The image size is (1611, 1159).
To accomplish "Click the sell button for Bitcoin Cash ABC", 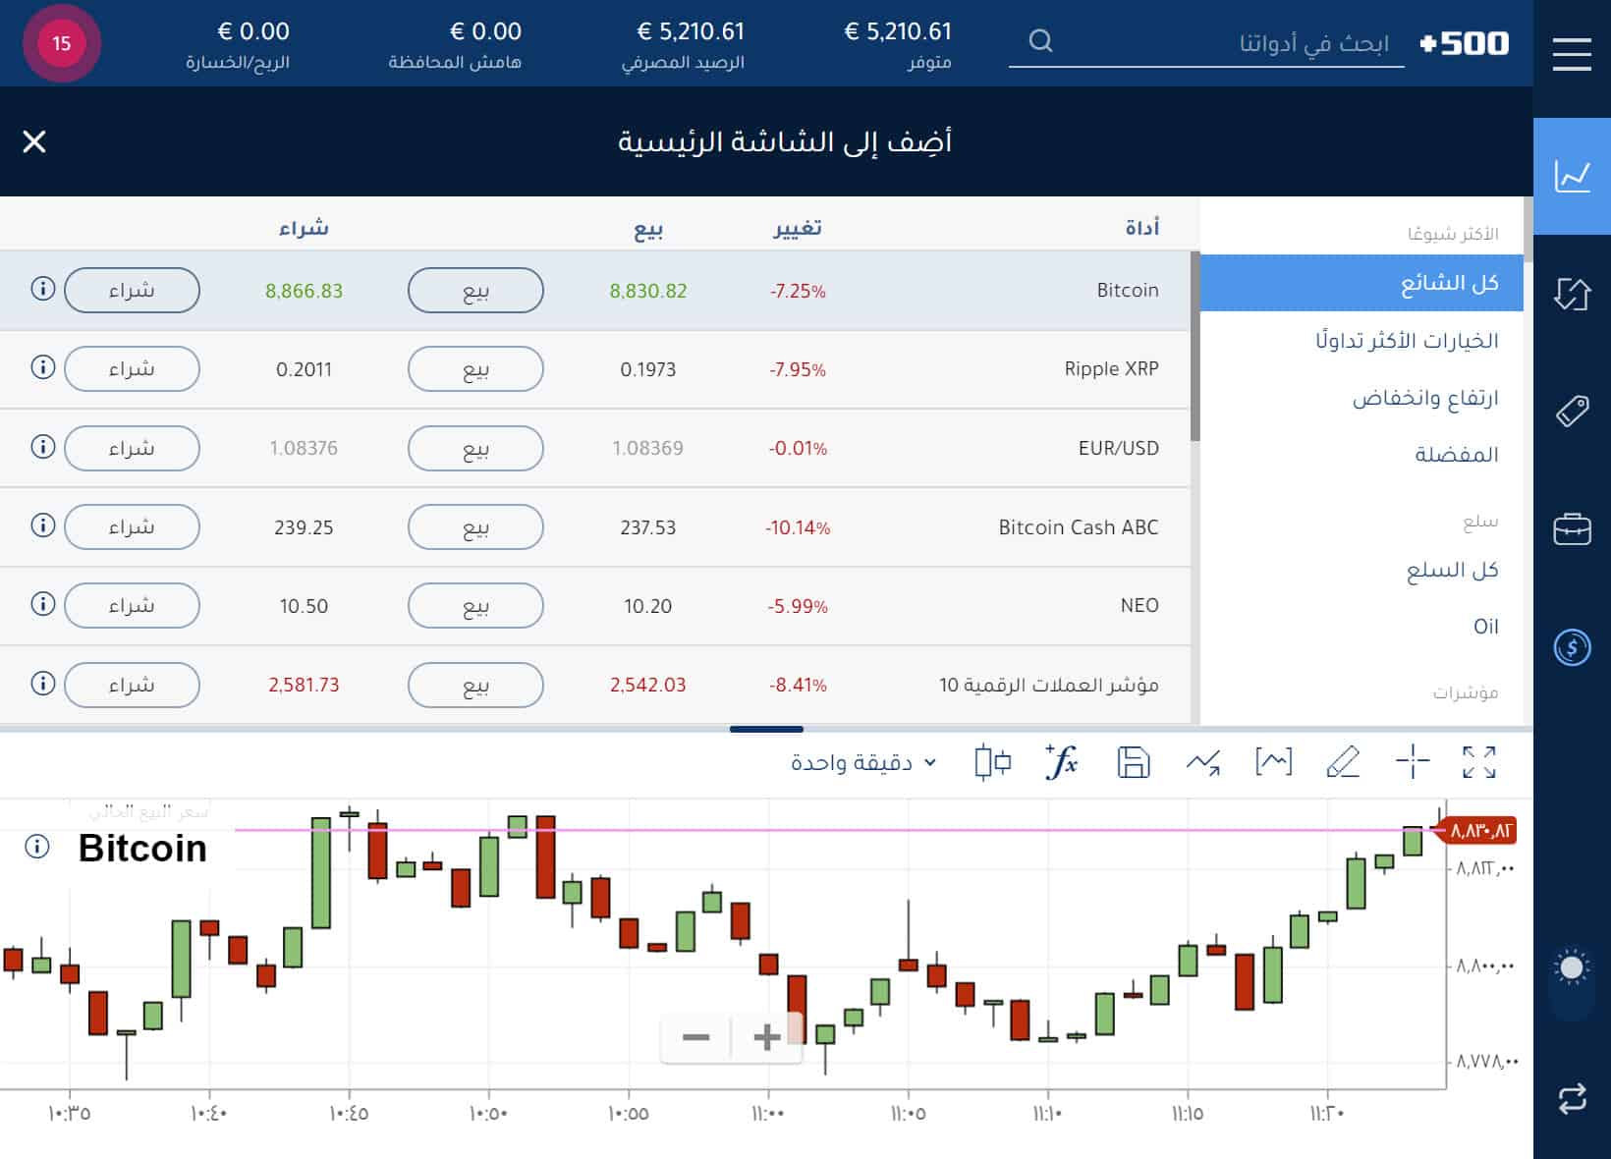I will tap(475, 526).
